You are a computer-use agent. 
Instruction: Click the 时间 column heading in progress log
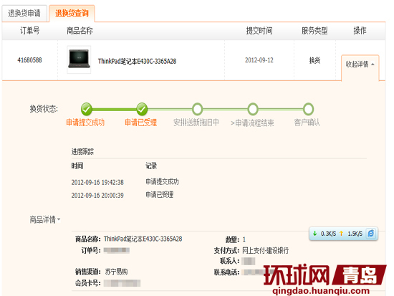point(77,166)
